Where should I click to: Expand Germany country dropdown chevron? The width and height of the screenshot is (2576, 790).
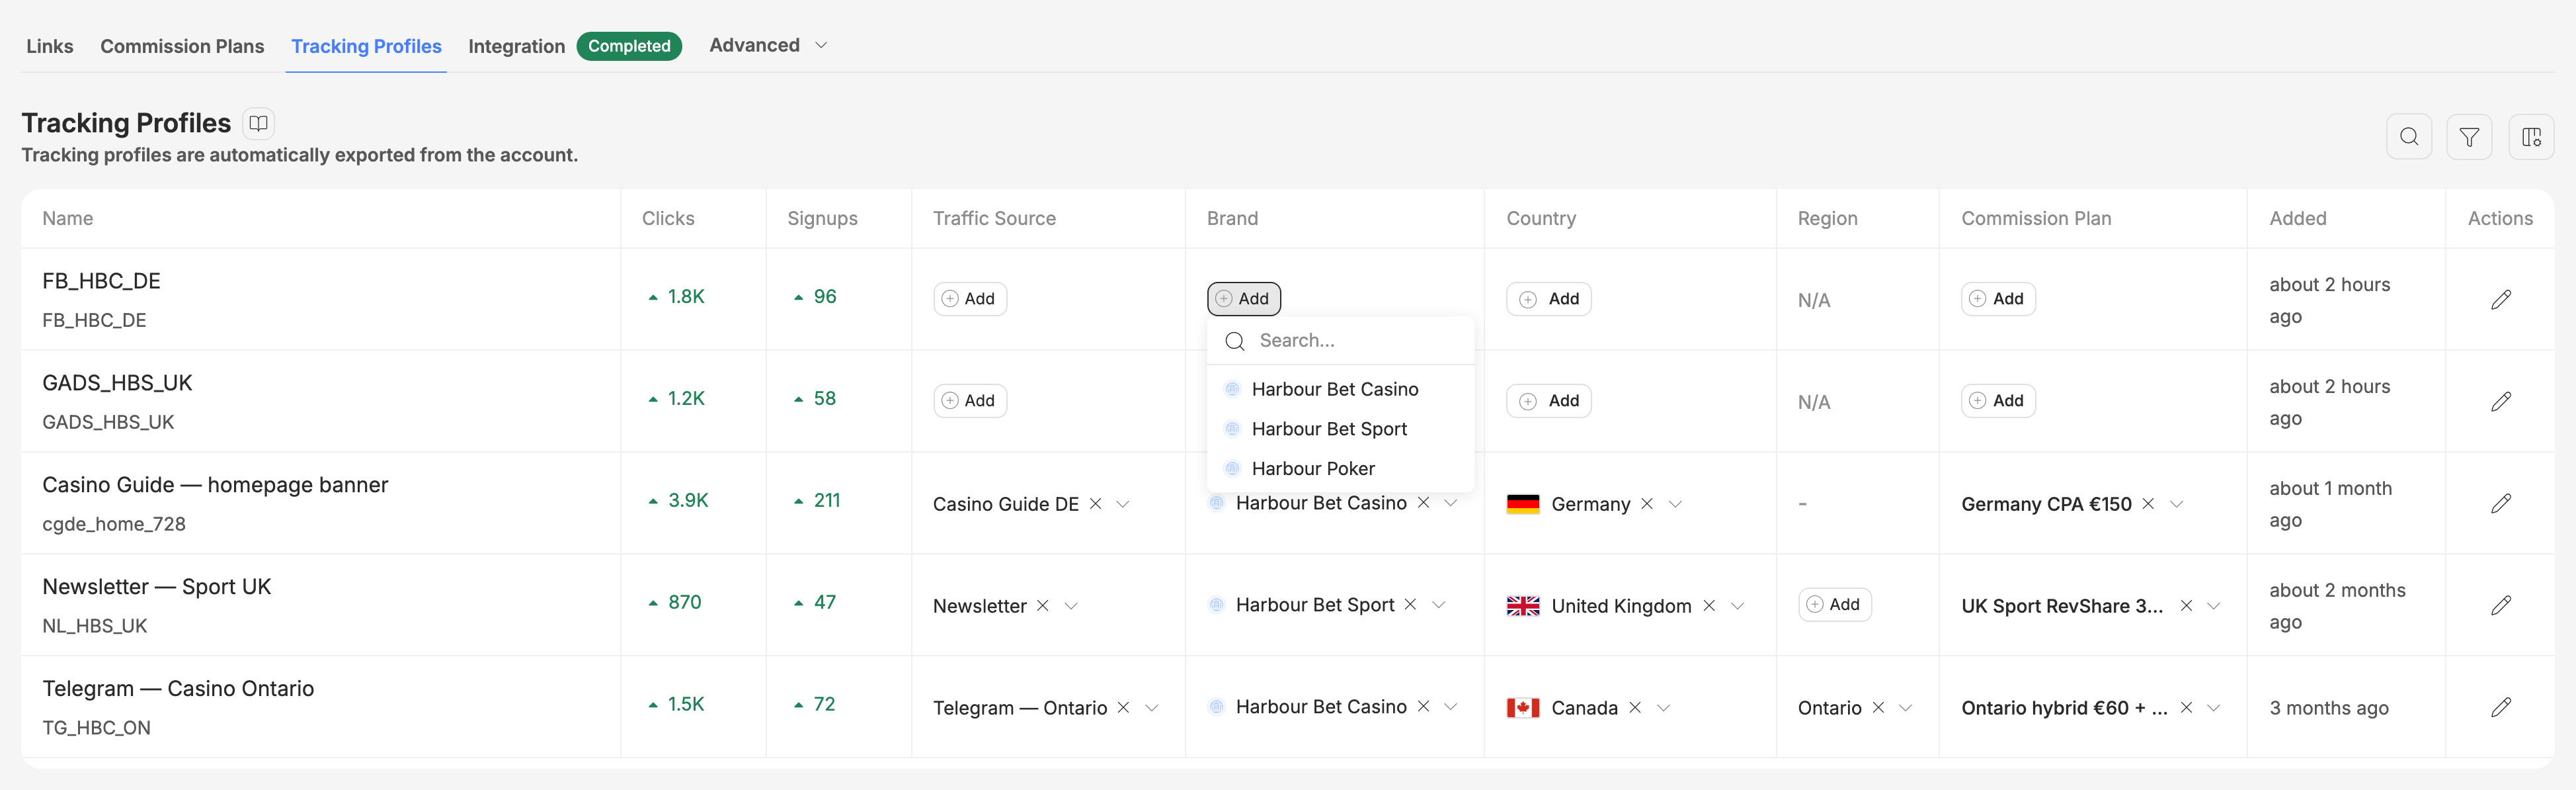pyautogui.click(x=1676, y=504)
